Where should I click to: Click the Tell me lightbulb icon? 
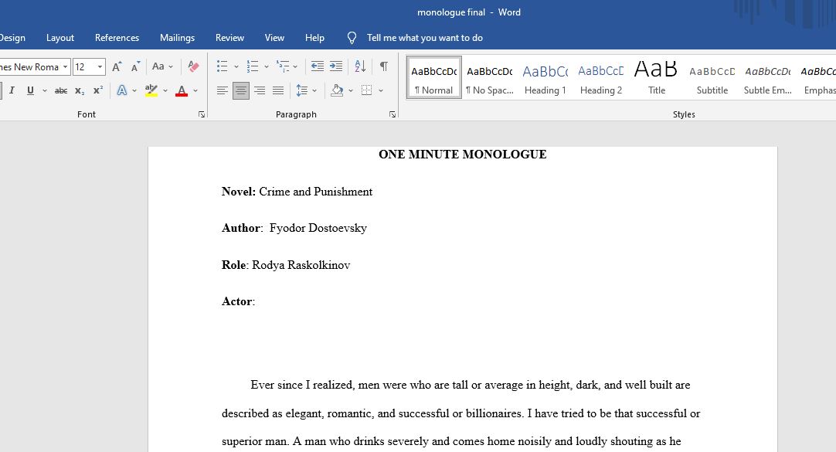click(x=352, y=38)
